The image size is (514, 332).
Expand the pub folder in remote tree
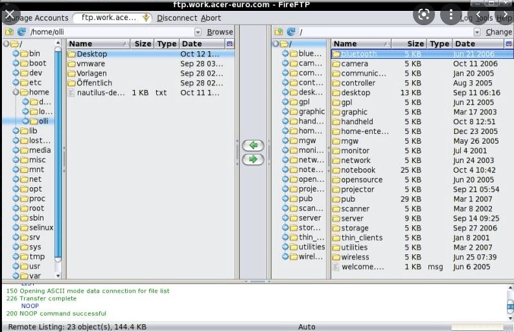[x=285, y=199]
